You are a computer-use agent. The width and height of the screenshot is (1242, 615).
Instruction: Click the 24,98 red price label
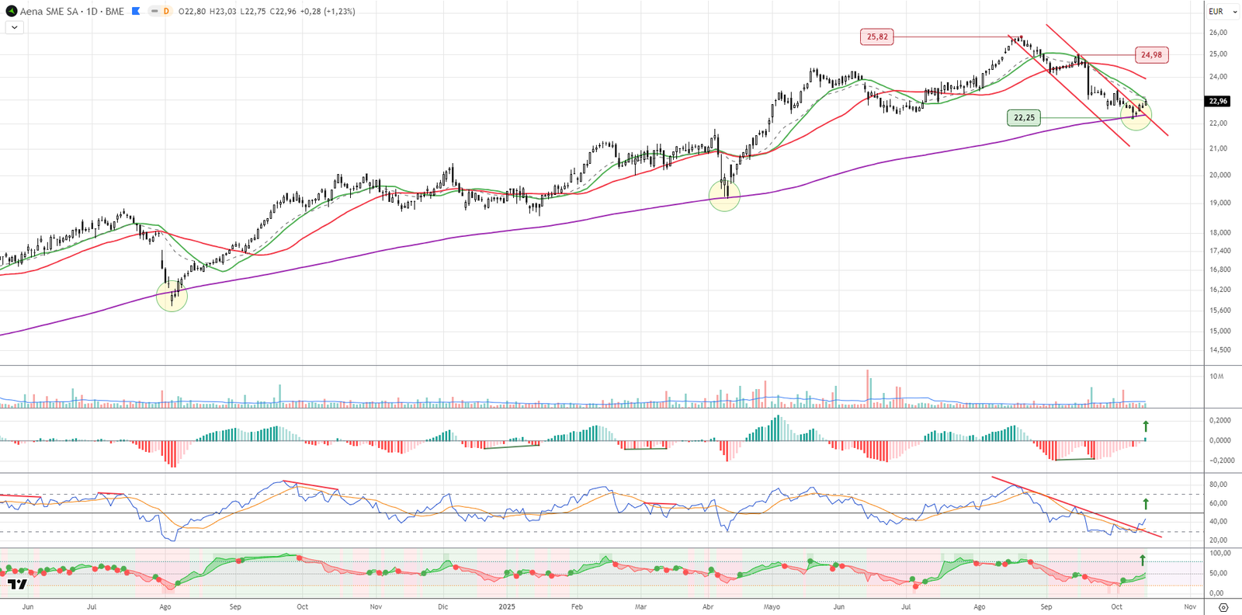pyautogui.click(x=1151, y=55)
